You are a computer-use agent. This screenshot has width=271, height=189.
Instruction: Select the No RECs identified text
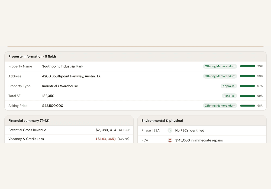pos(190,130)
